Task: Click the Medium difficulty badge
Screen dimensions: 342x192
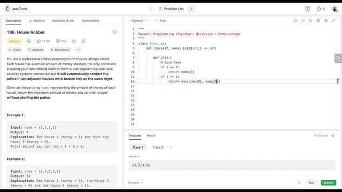Action: [14, 41]
